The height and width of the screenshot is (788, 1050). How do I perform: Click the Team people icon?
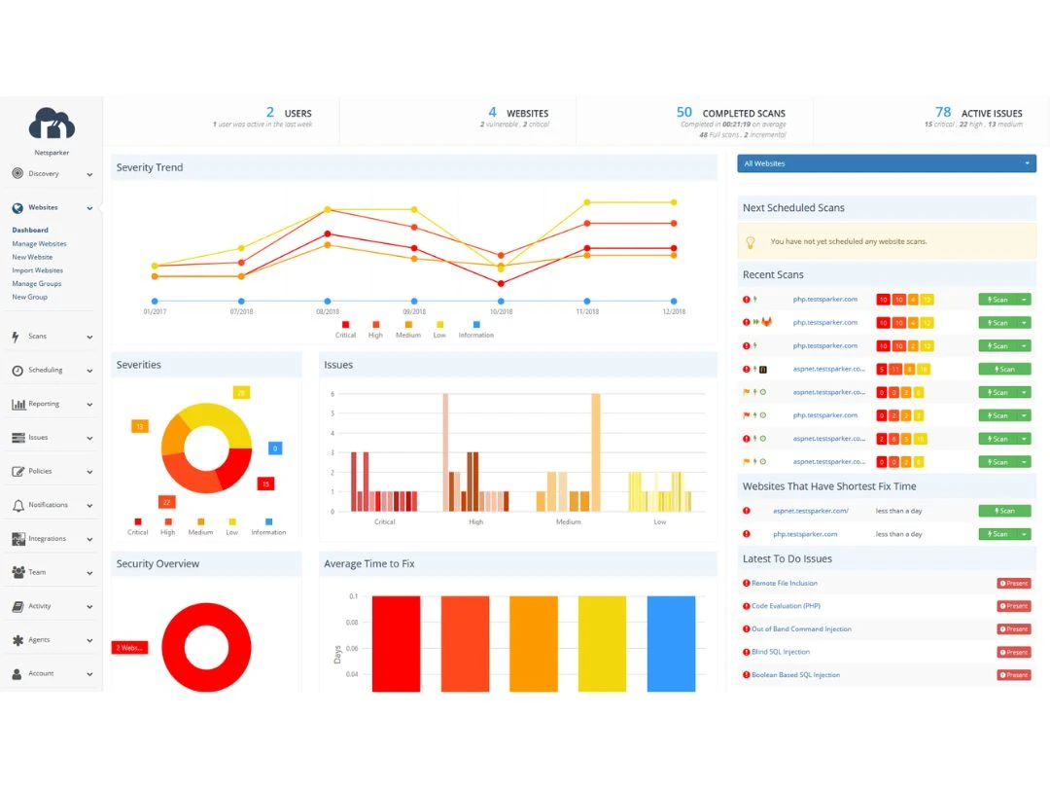coord(18,572)
